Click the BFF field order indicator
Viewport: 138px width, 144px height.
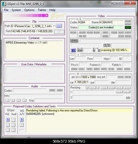pos(96,69)
